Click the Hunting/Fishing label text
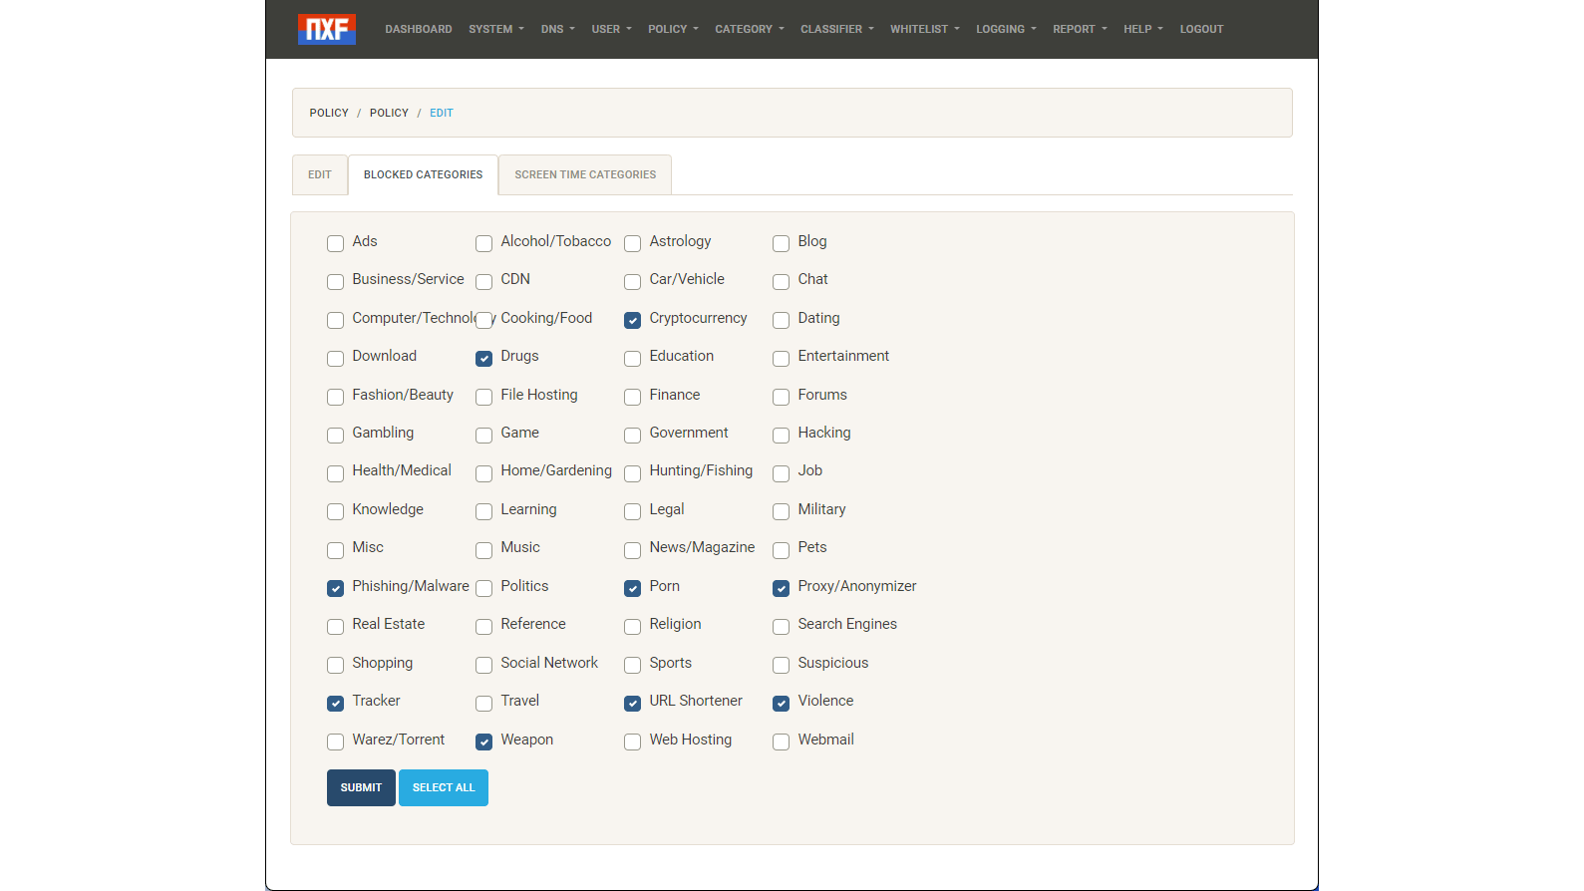 [701, 470]
